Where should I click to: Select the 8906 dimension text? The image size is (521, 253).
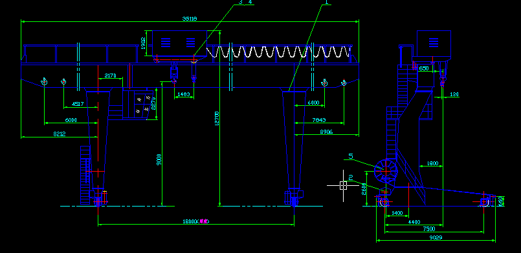pyautogui.click(x=326, y=132)
